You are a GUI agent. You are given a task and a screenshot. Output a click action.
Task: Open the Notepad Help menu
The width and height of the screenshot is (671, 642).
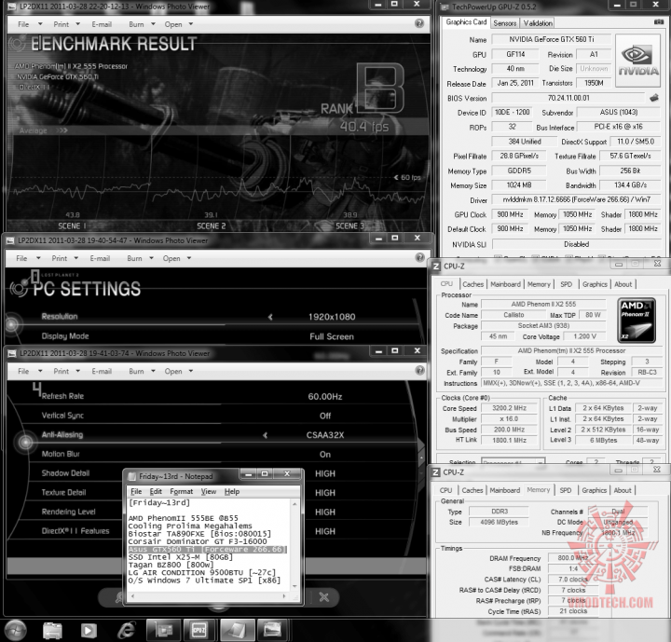point(232,491)
